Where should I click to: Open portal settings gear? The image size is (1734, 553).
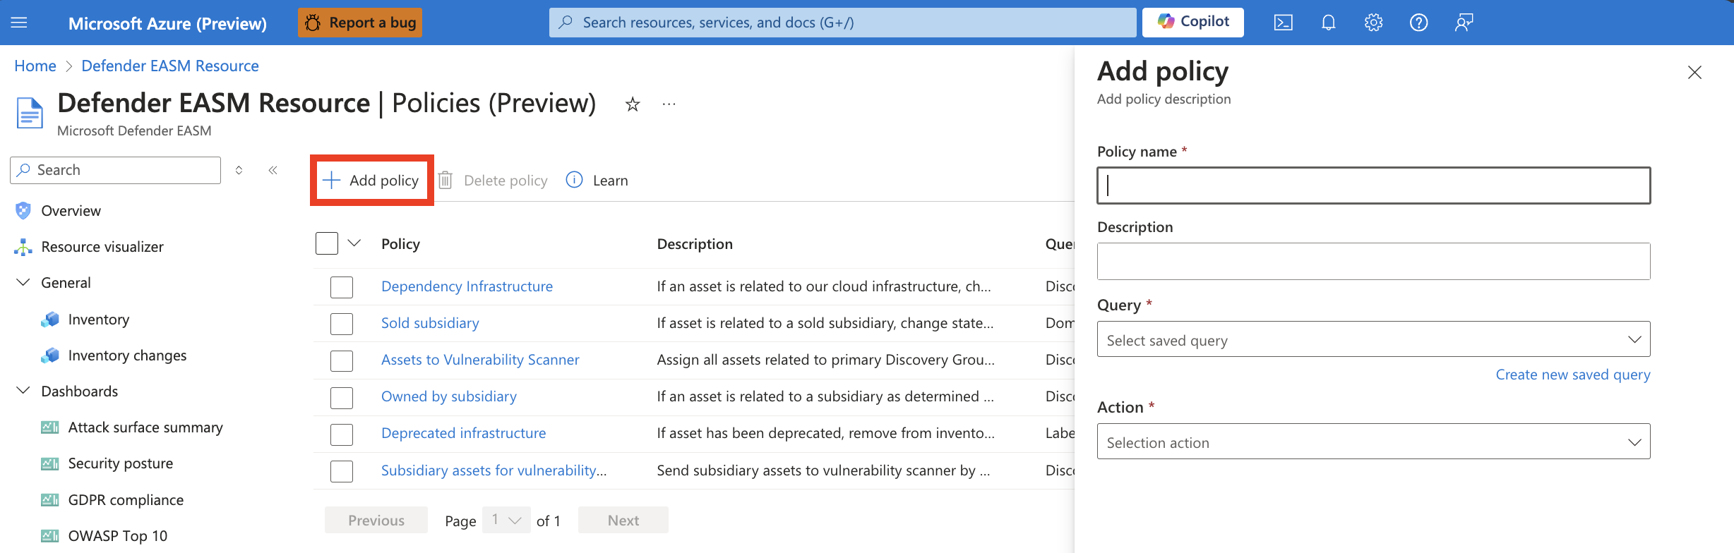(1373, 23)
